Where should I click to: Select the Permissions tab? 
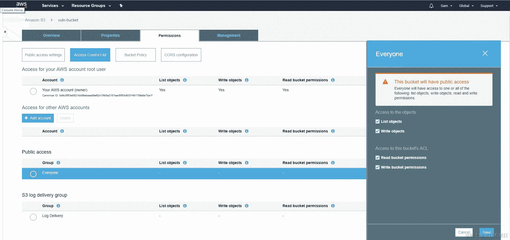pos(170,36)
